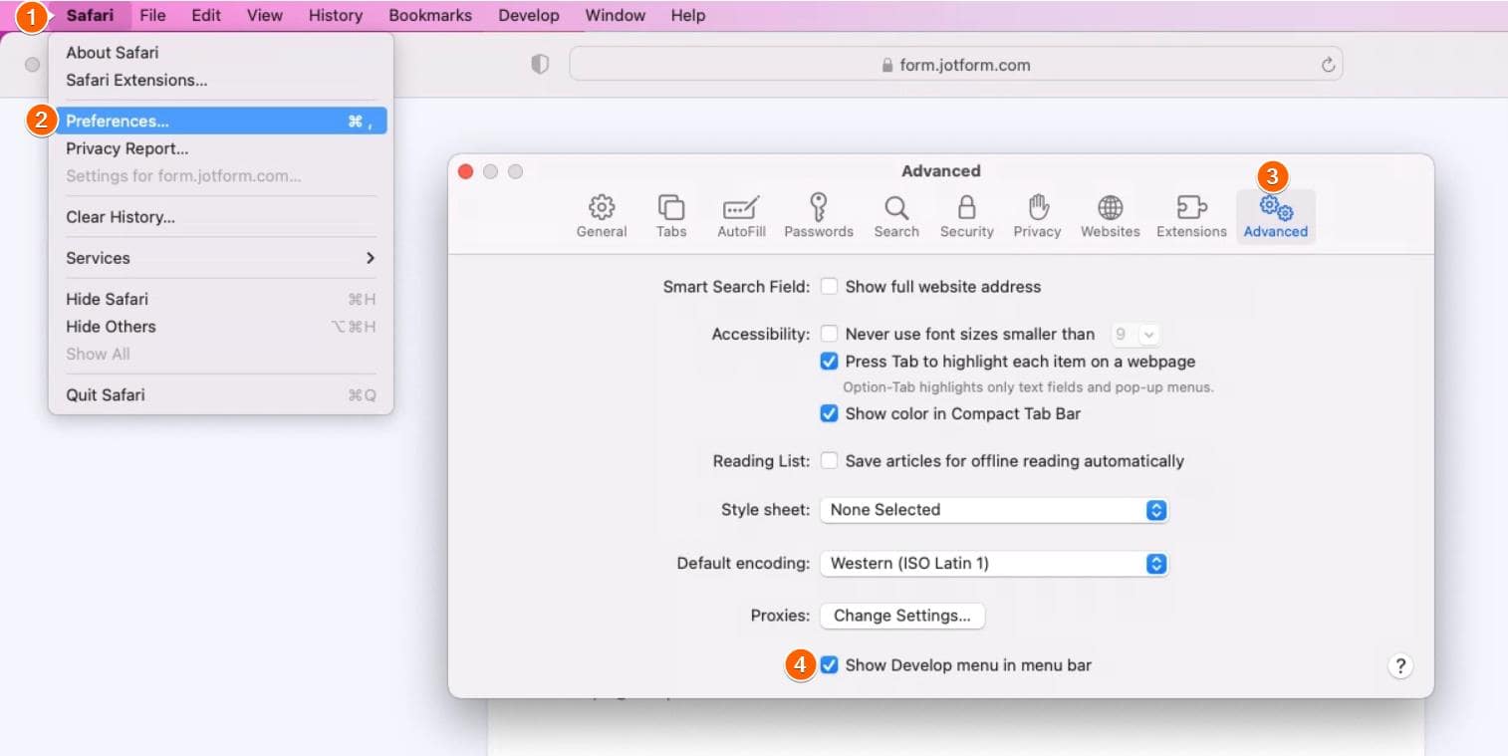
Task: Open the Safari menu in menu bar
Action: pos(90,15)
